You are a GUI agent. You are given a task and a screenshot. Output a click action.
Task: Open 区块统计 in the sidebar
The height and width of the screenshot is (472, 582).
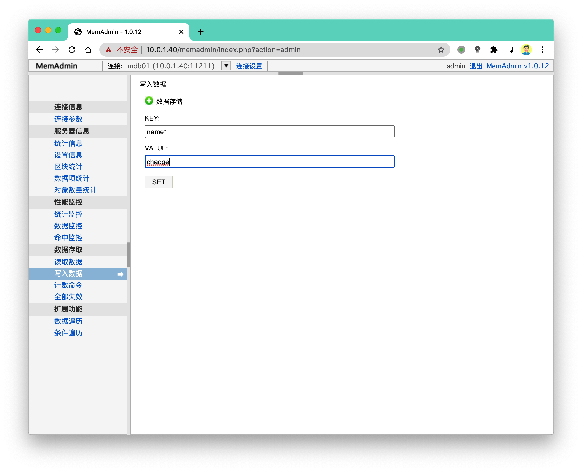[68, 167]
